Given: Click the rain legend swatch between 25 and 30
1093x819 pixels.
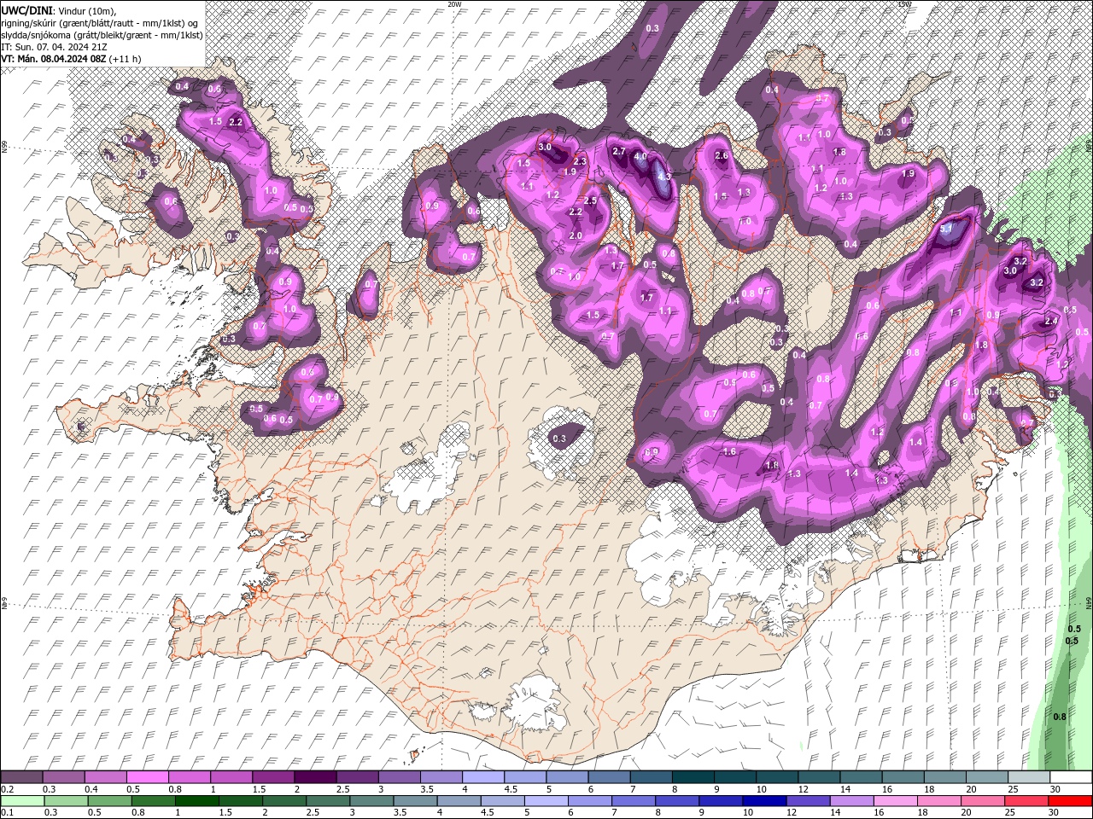Looking at the screenshot, I should click(x=1027, y=801).
